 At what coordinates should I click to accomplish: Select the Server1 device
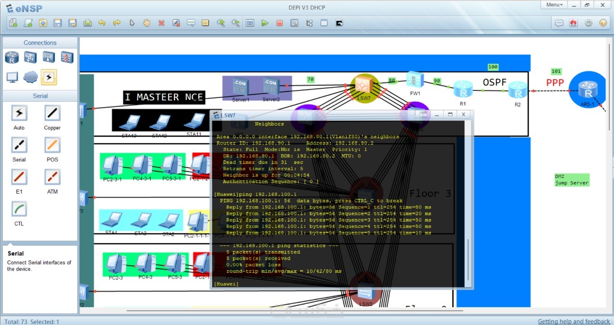pos(240,86)
